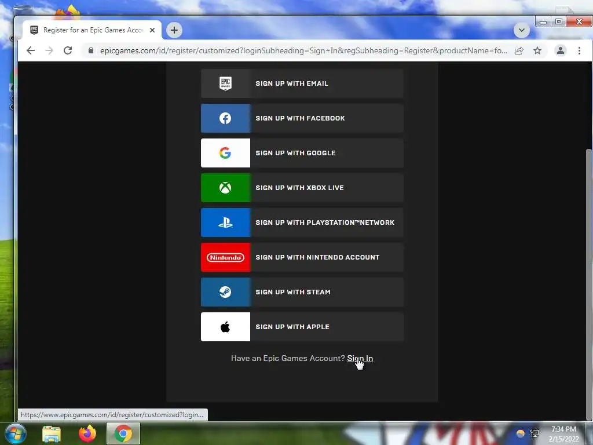Click the Facebook logo icon

(225, 118)
